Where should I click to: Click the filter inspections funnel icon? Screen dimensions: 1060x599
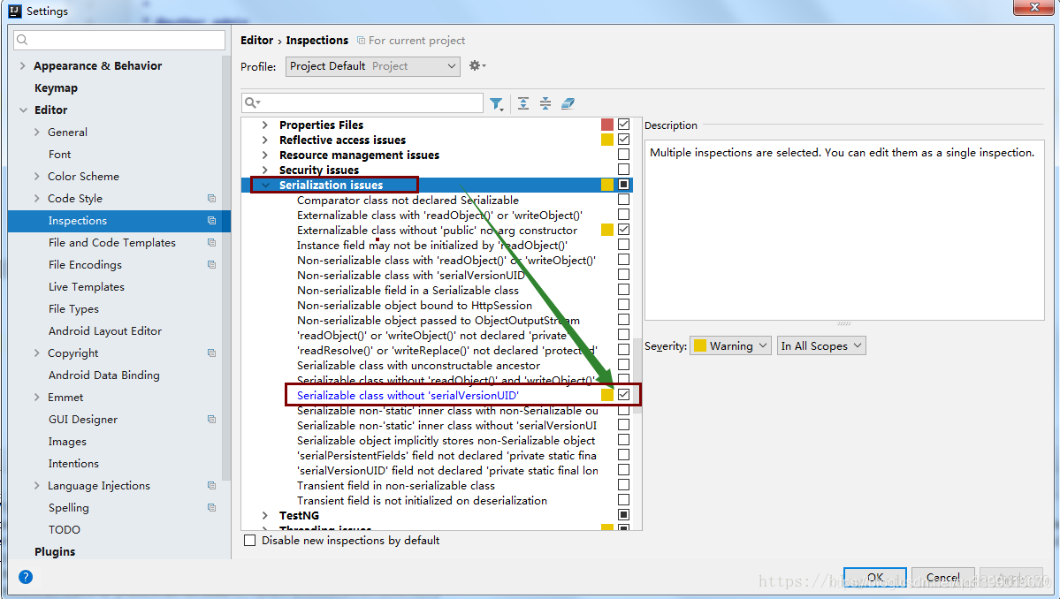[x=496, y=103]
